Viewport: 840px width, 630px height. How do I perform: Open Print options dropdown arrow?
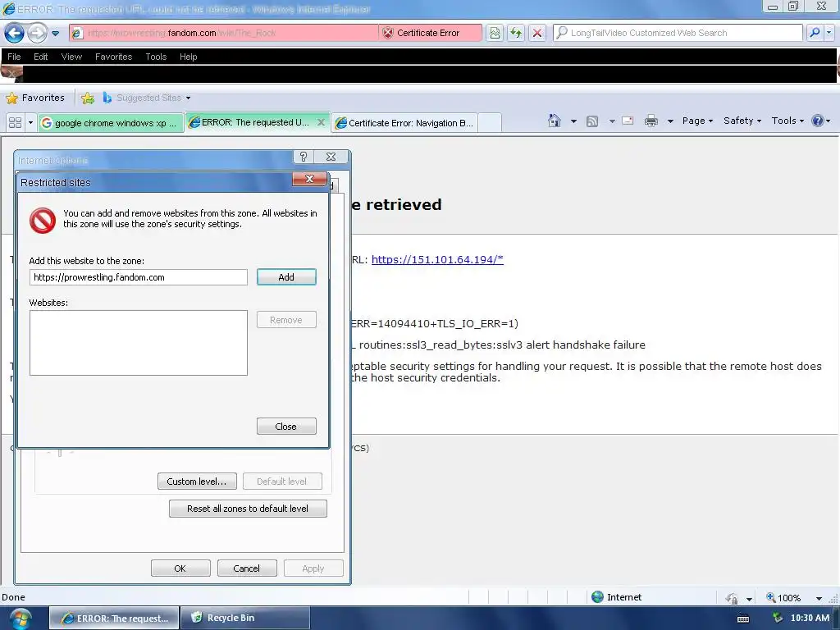669,121
